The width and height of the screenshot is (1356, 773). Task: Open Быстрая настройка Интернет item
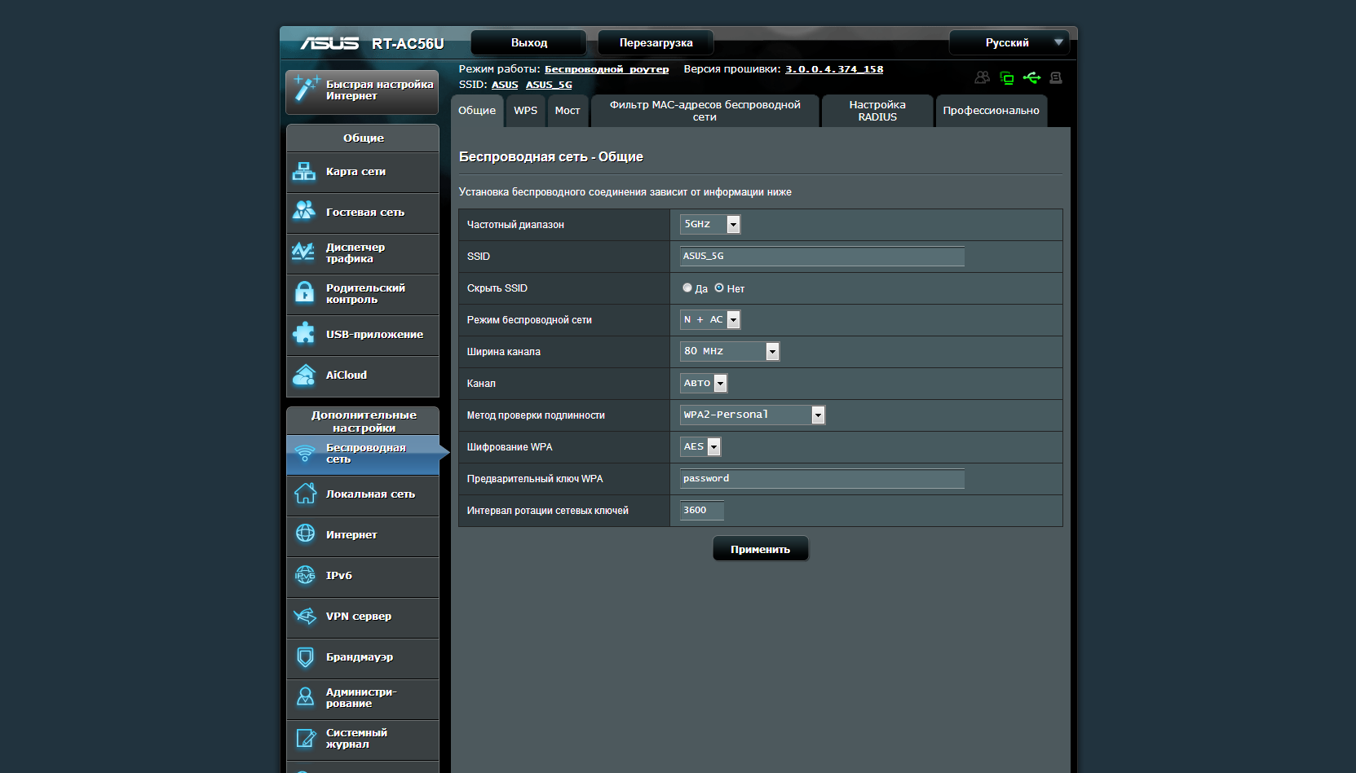click(x=363, y=91)
